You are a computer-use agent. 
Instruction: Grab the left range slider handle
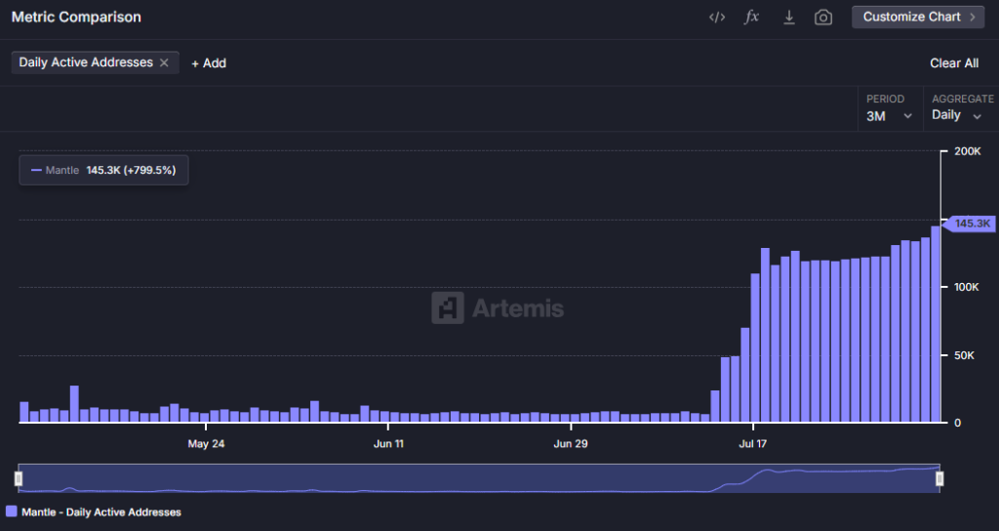(19, 478)
